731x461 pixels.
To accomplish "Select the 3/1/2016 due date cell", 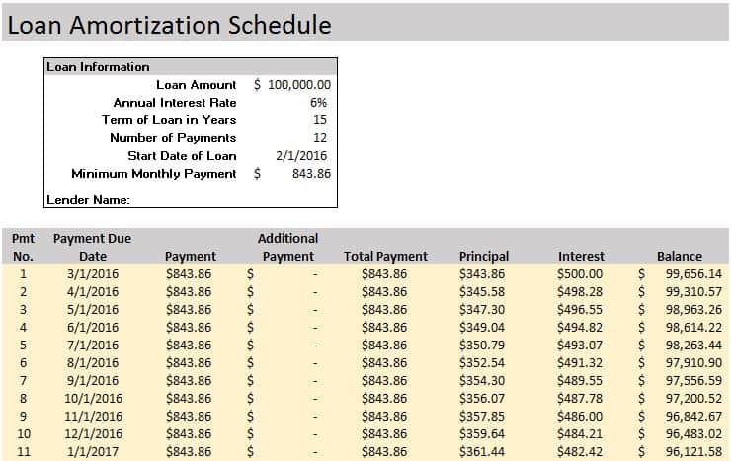I will [92, 273].
